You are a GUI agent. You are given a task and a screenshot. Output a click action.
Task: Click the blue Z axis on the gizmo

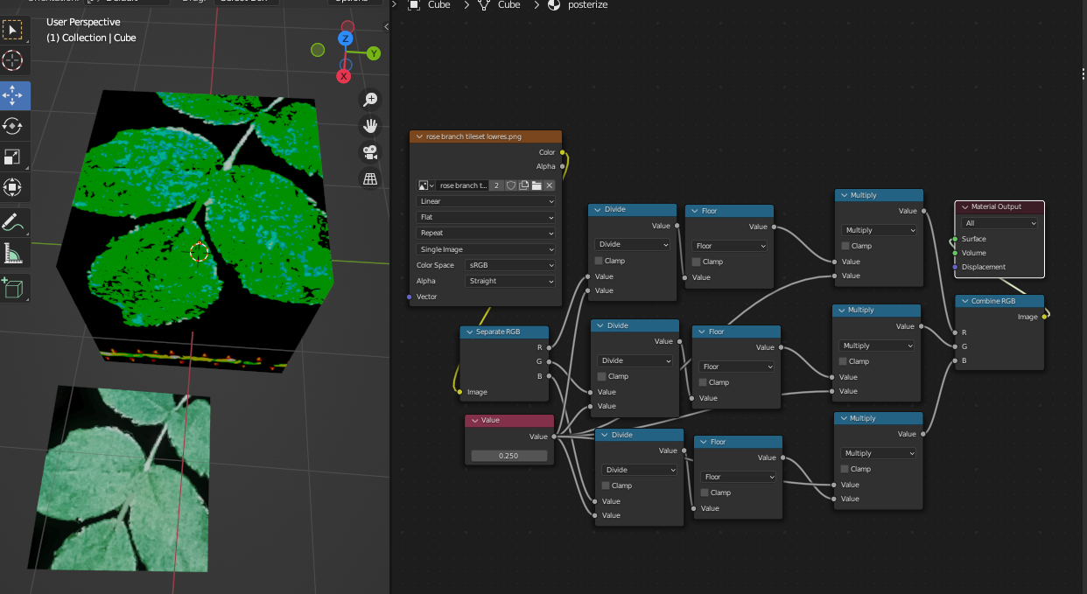(346, 38)
